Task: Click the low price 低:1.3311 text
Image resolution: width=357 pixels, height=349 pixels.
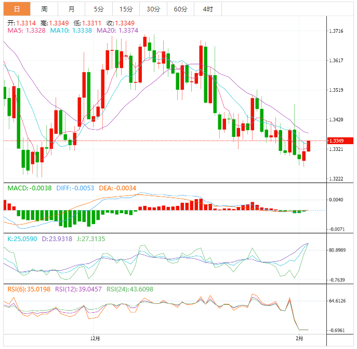Action: 87,23
